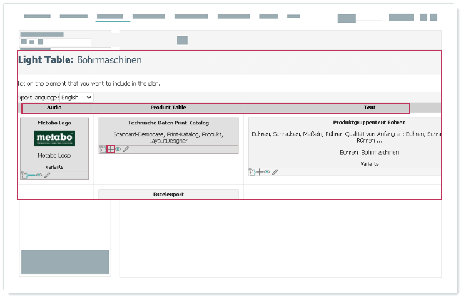
Task: Edit Technische Daten Print-Katalog using pencil icon
Action: [x=126, y=149]
